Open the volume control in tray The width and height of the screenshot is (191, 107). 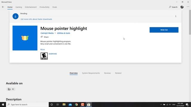coord(170,104)
